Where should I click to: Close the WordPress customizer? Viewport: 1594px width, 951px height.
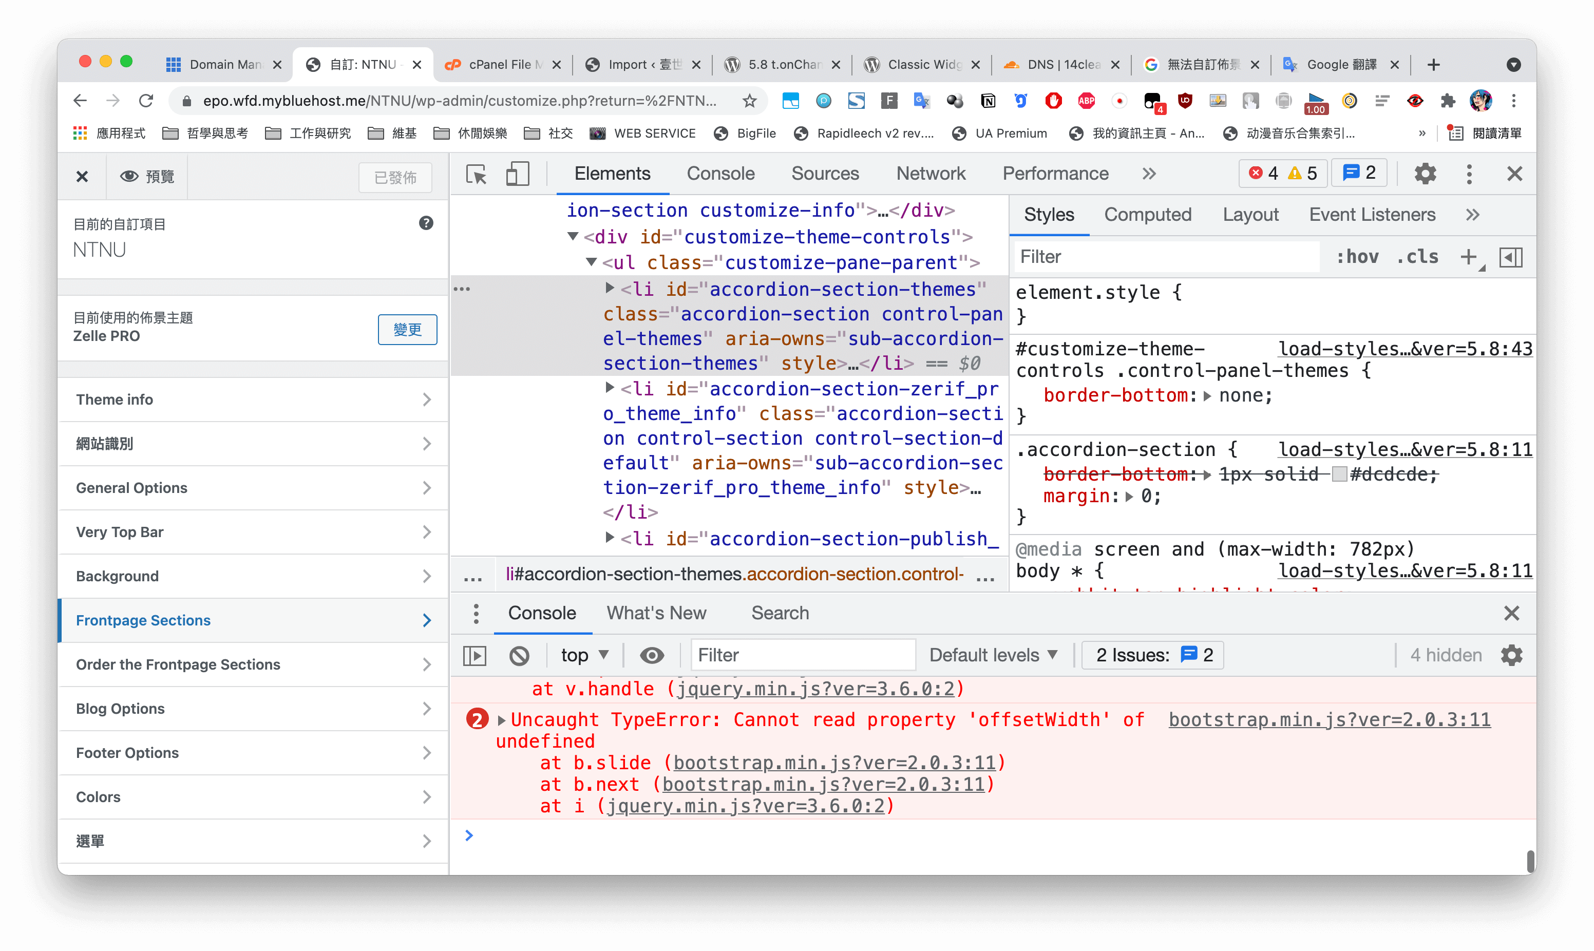82,177
